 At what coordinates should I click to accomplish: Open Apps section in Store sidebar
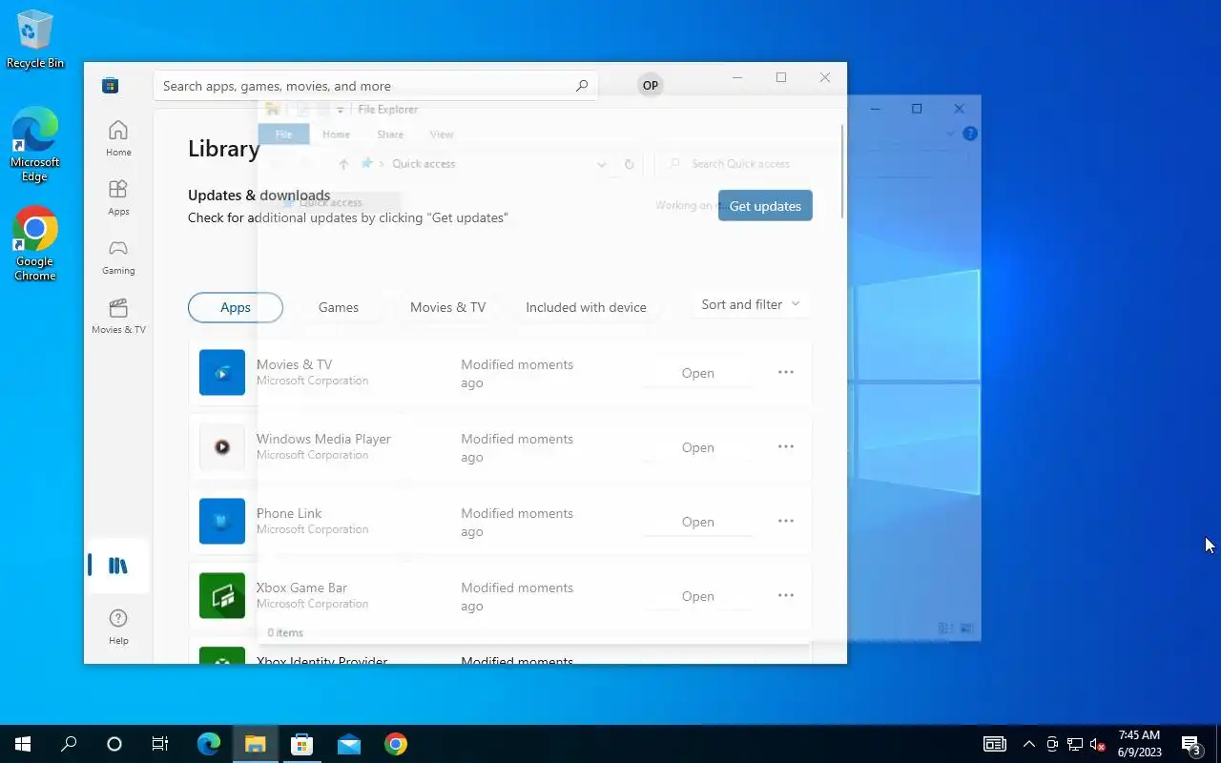tap(118, 197)
